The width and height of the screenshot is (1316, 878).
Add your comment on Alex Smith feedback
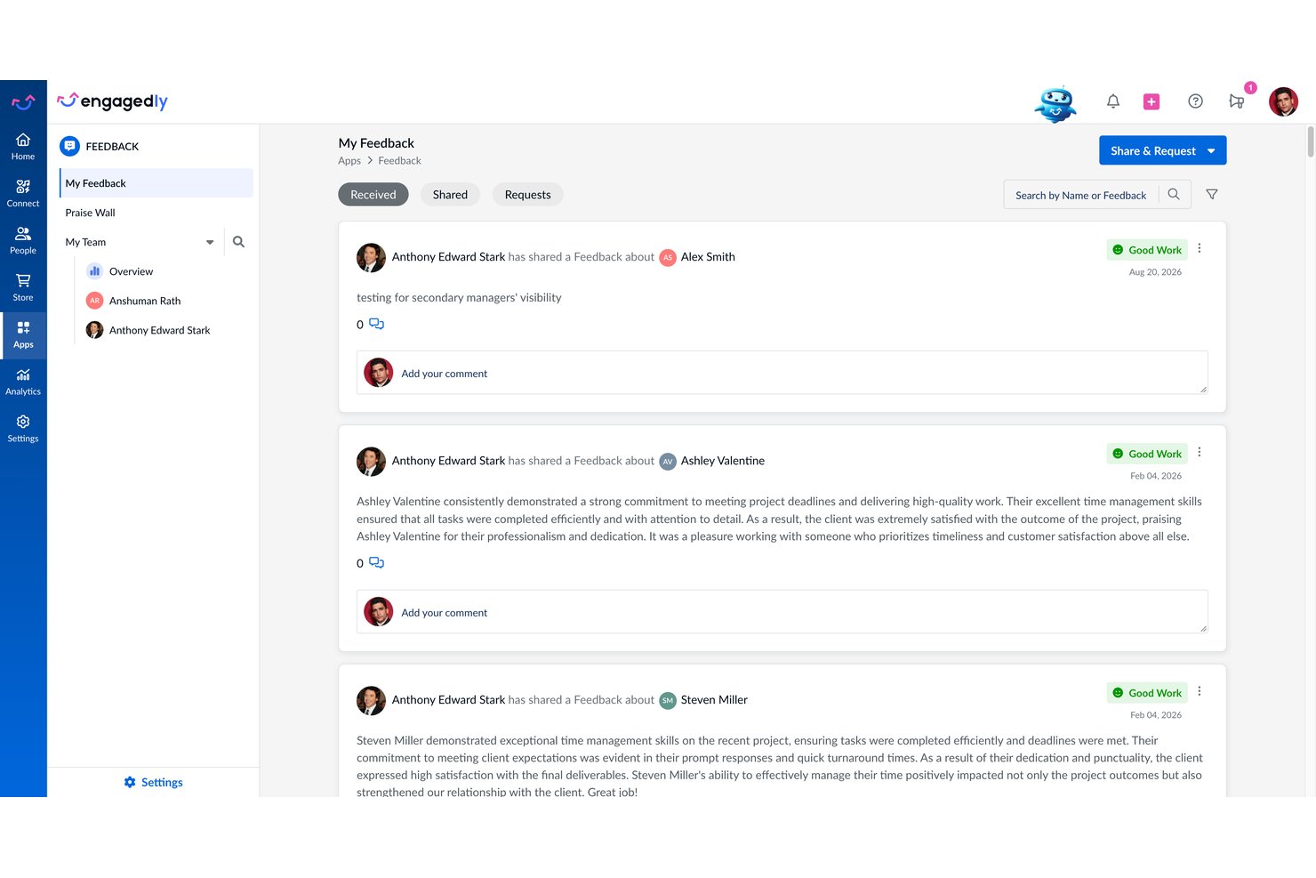coord(782,373)
